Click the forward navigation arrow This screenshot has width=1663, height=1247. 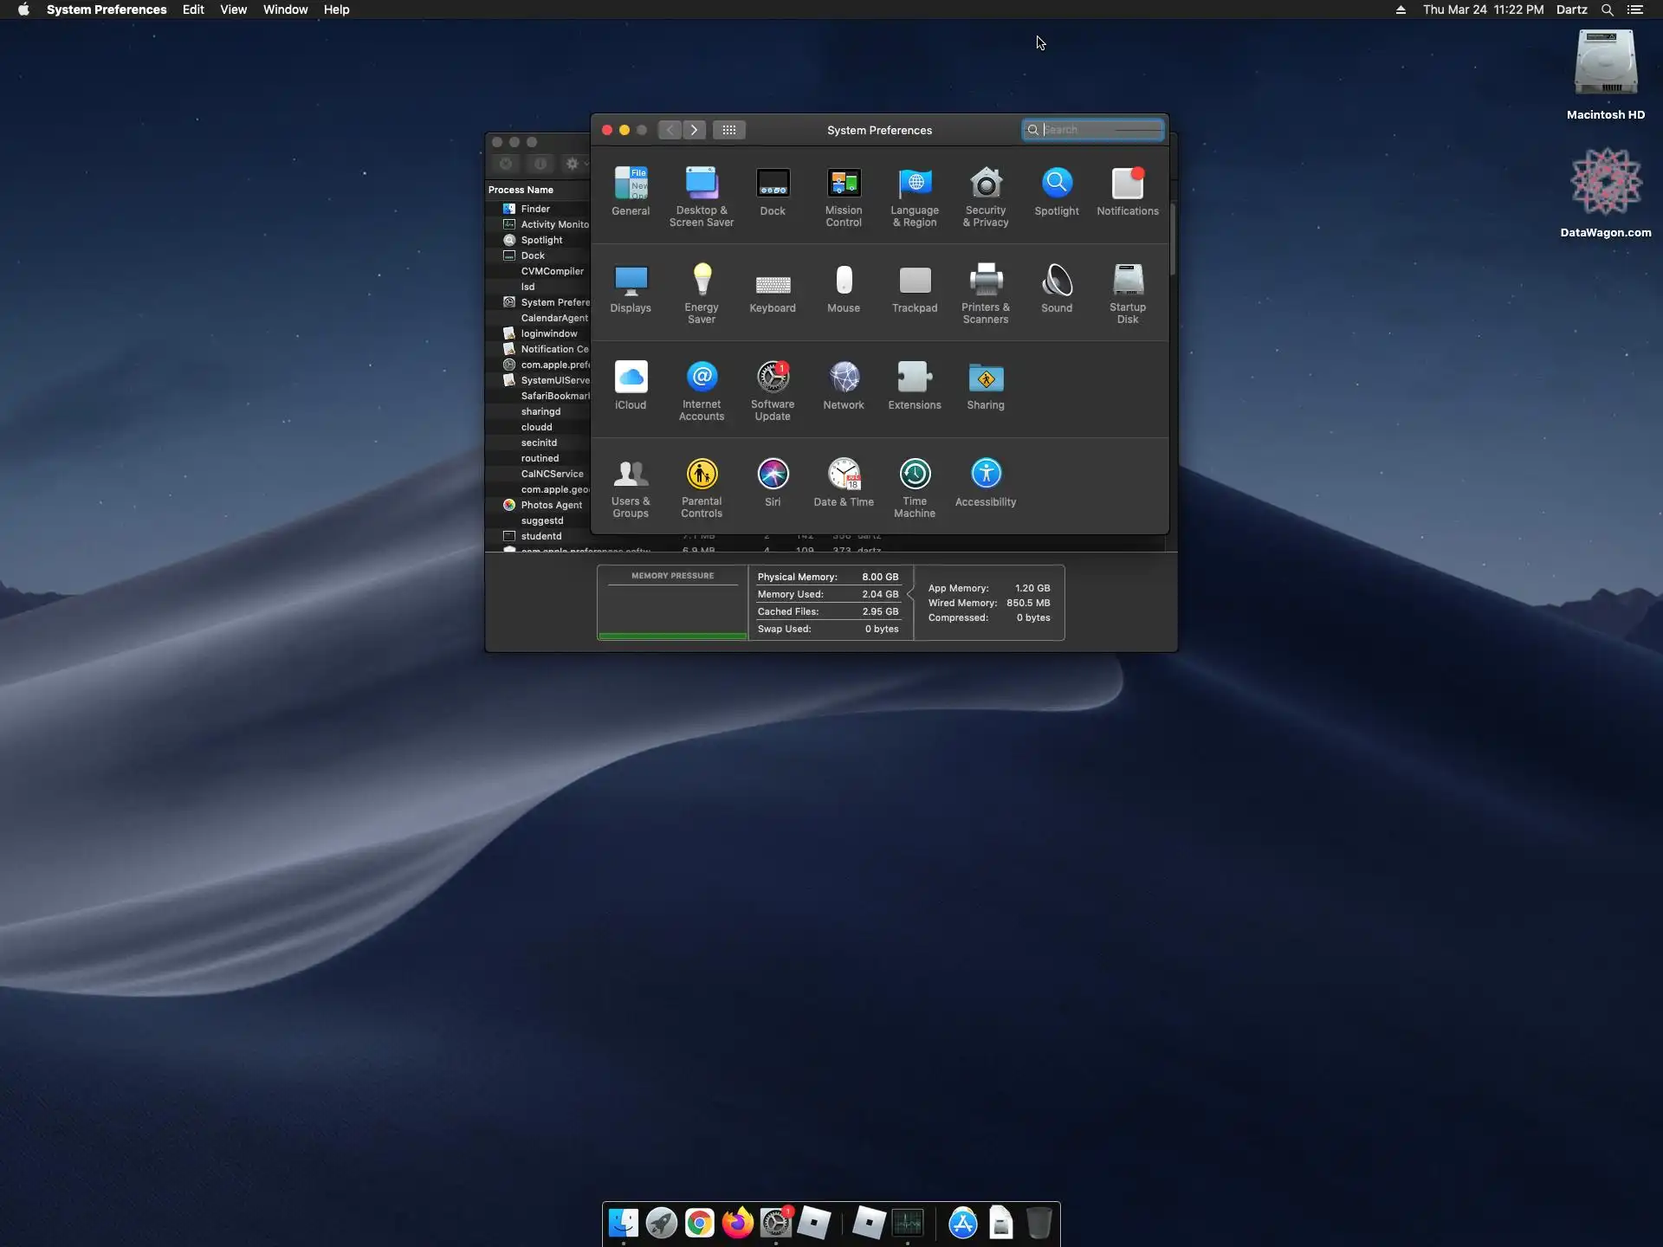(694, 130)
